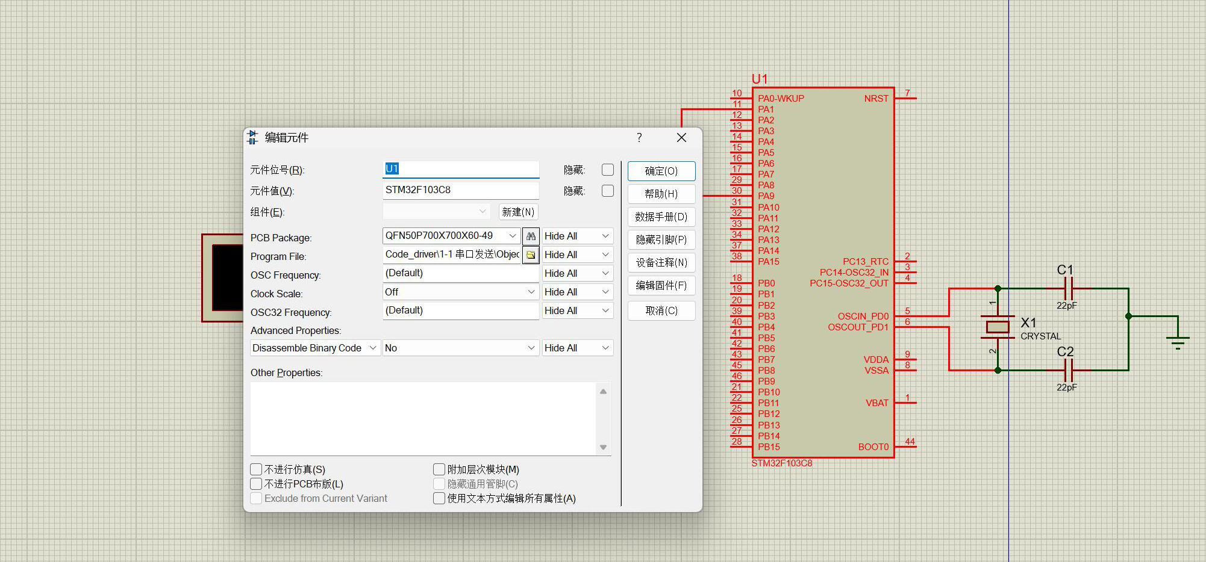
Task: Click the 新建(N) button
Action: coord(518,212)
